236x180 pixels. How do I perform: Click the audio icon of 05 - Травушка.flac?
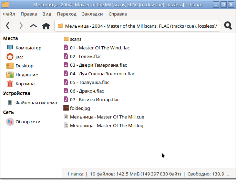pyautogui.click(x=66, y=82)
